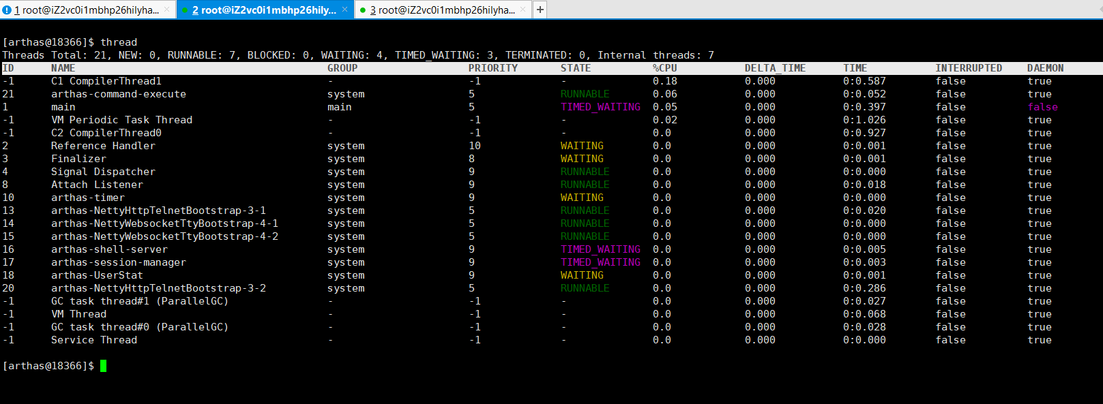Click 'arthas-NettyHttpTelnetBootstrap-3-1' thread name
1103x404 pixels.
(158, 211)
